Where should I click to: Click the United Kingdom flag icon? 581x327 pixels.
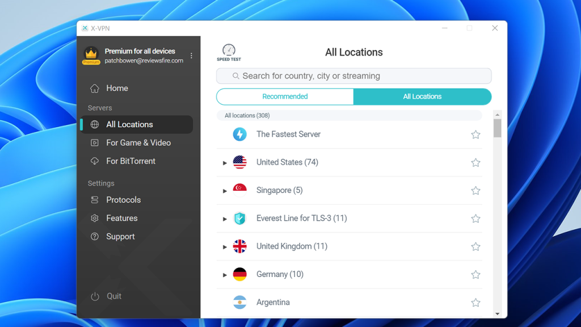coord(240,246)
